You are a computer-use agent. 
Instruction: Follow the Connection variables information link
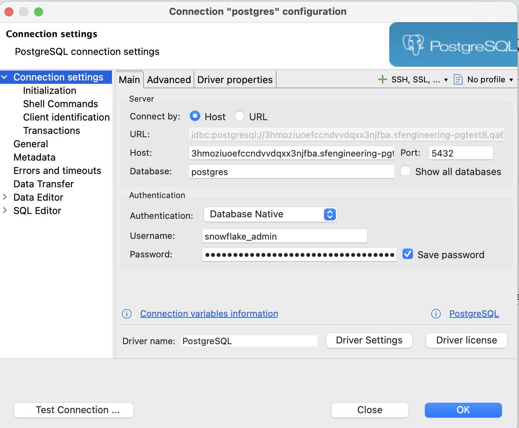(x=209, y=314)
